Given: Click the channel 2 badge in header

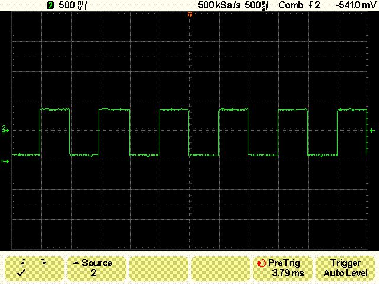Looking at the screenshot, I should tap(50, 5).
